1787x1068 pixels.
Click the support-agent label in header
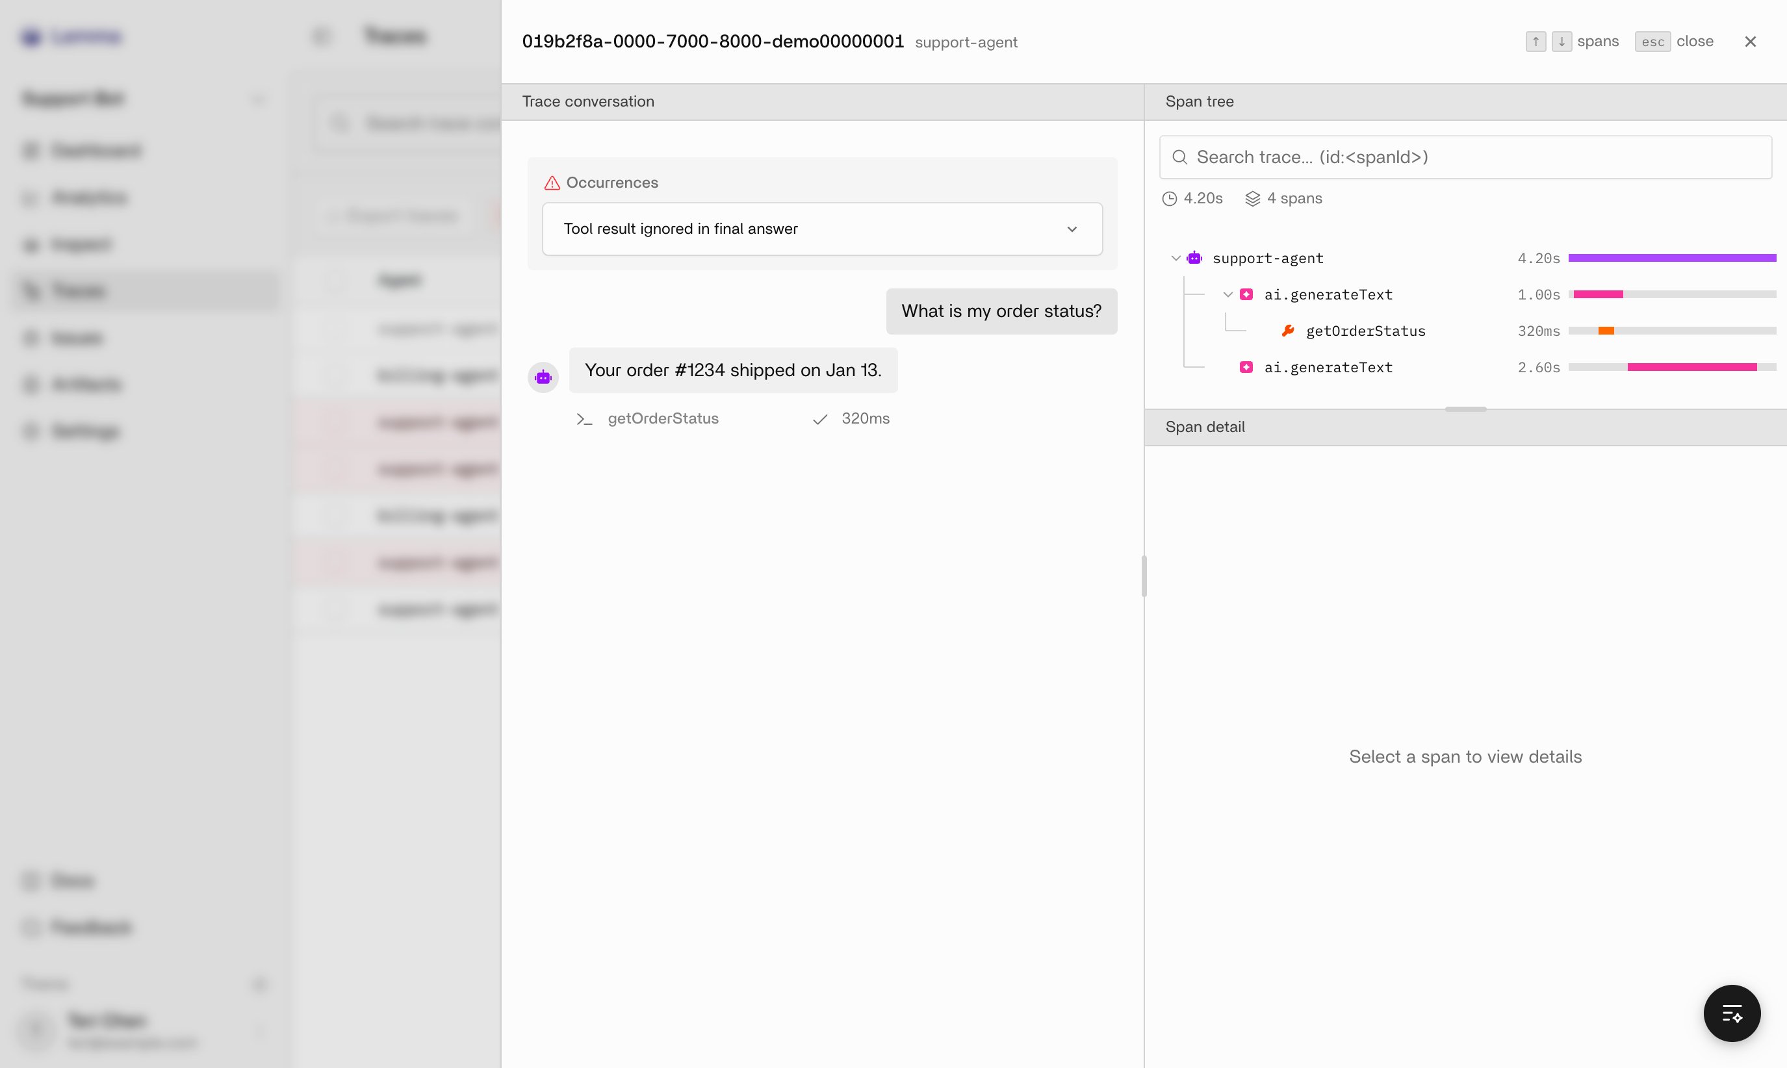(x=966, y=42)
